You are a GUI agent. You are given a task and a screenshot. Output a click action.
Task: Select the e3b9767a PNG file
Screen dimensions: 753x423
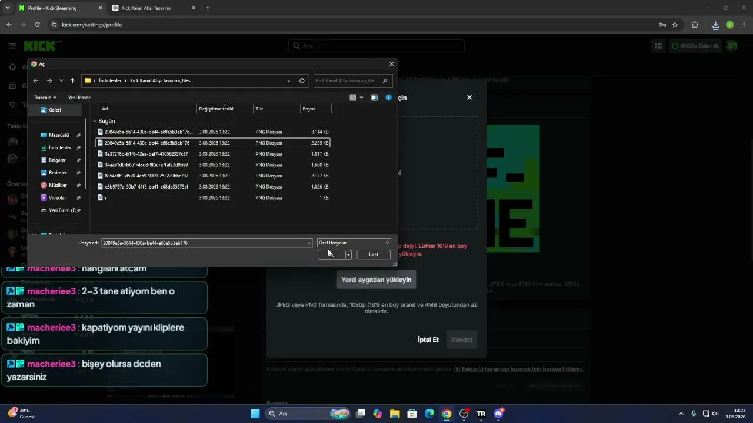coord(213,187)
